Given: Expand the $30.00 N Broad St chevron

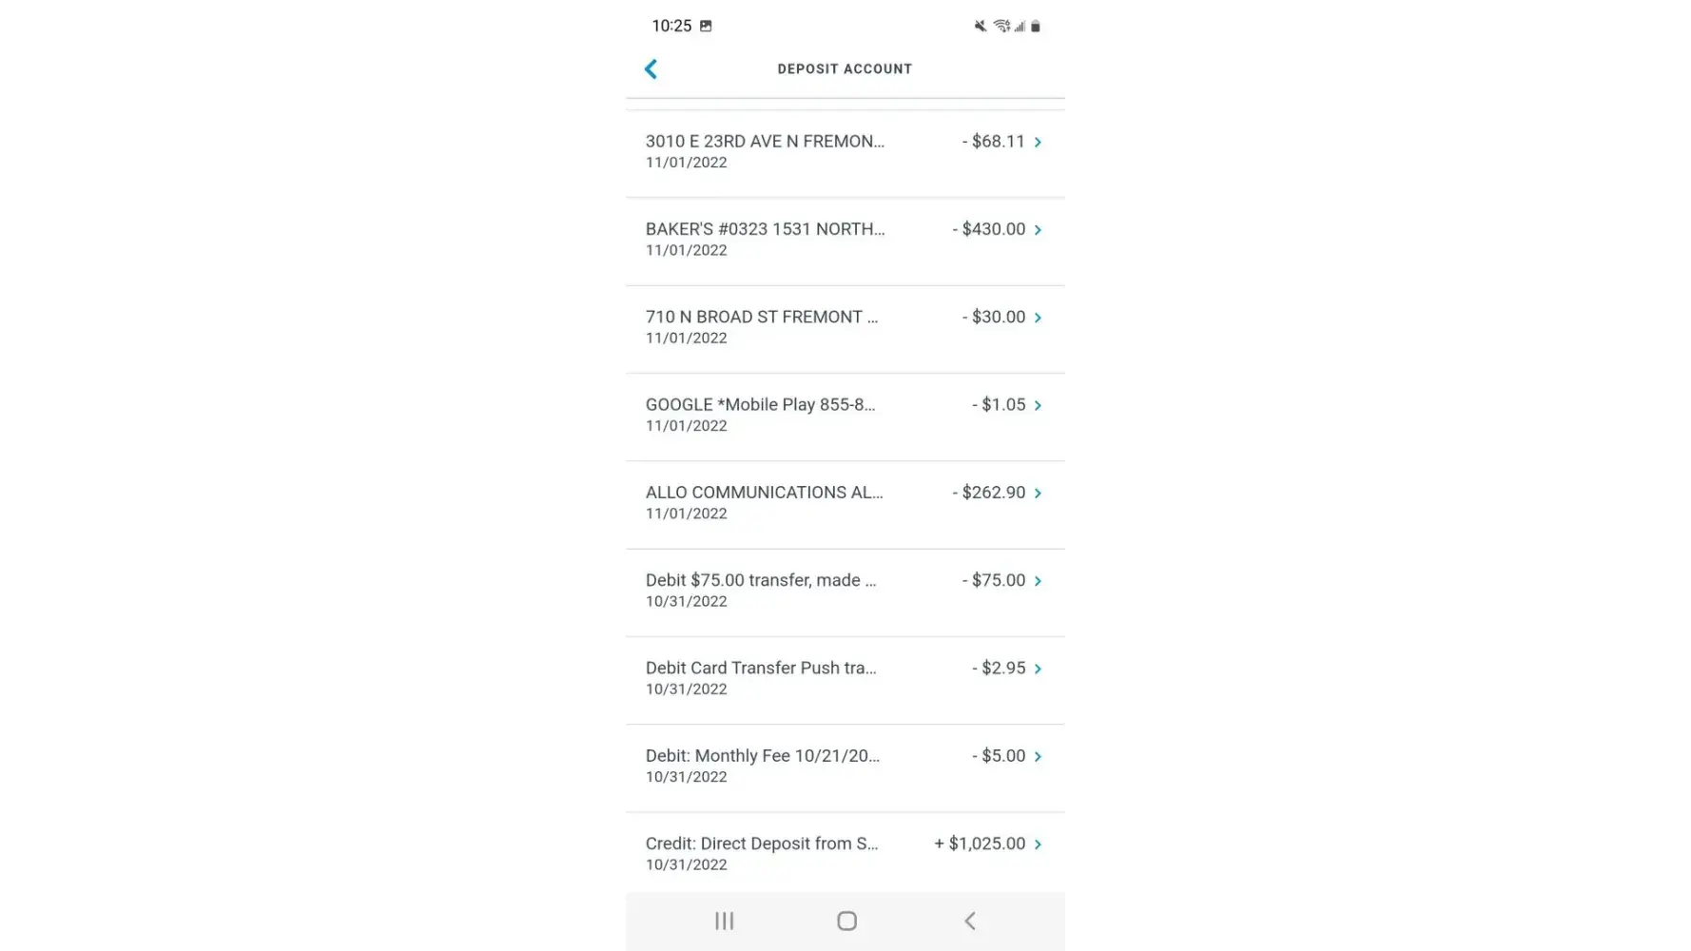Looking at the screenshot, I should [1038, 318].
